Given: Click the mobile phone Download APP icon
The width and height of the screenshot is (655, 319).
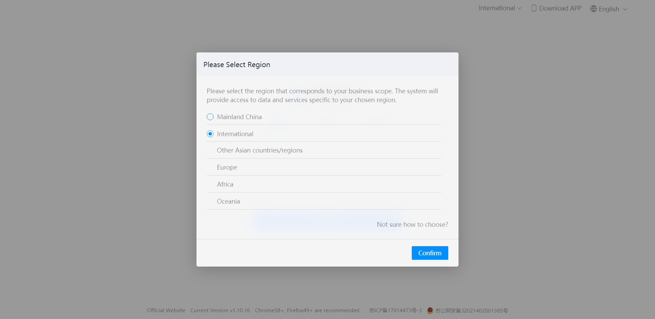Looking at the screenshot, I should 534,8.
